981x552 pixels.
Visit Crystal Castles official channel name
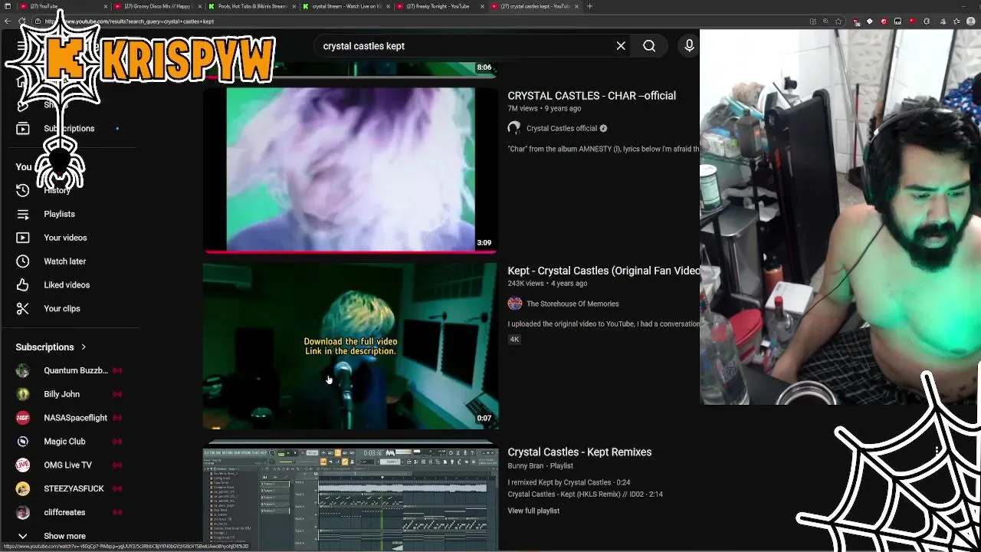(562, 129)
